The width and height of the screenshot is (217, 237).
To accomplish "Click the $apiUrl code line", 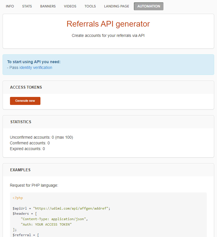I will (x=62, y=208).
